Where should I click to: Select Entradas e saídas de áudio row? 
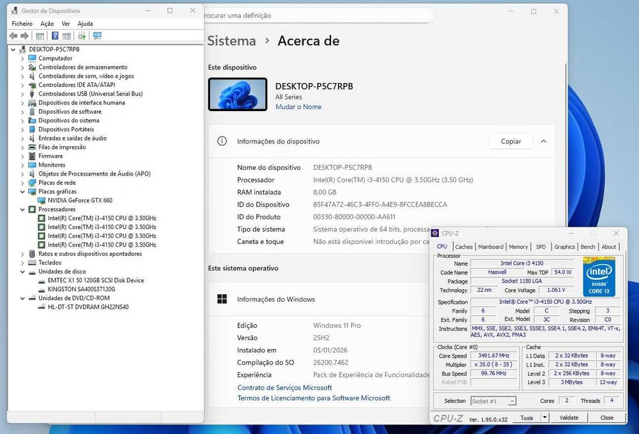pyautogui.click(x=73, y=138)
